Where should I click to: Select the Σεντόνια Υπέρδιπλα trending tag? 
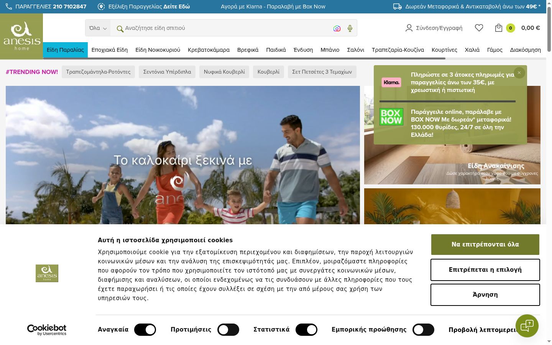(167, 72)
